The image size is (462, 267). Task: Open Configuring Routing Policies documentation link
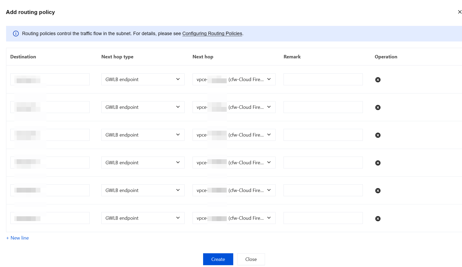(212, 34)
